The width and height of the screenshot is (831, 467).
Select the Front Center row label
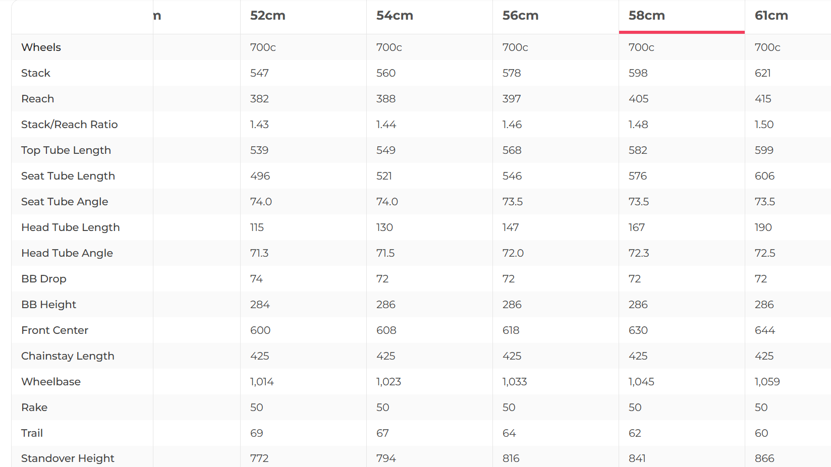(54, 330)
